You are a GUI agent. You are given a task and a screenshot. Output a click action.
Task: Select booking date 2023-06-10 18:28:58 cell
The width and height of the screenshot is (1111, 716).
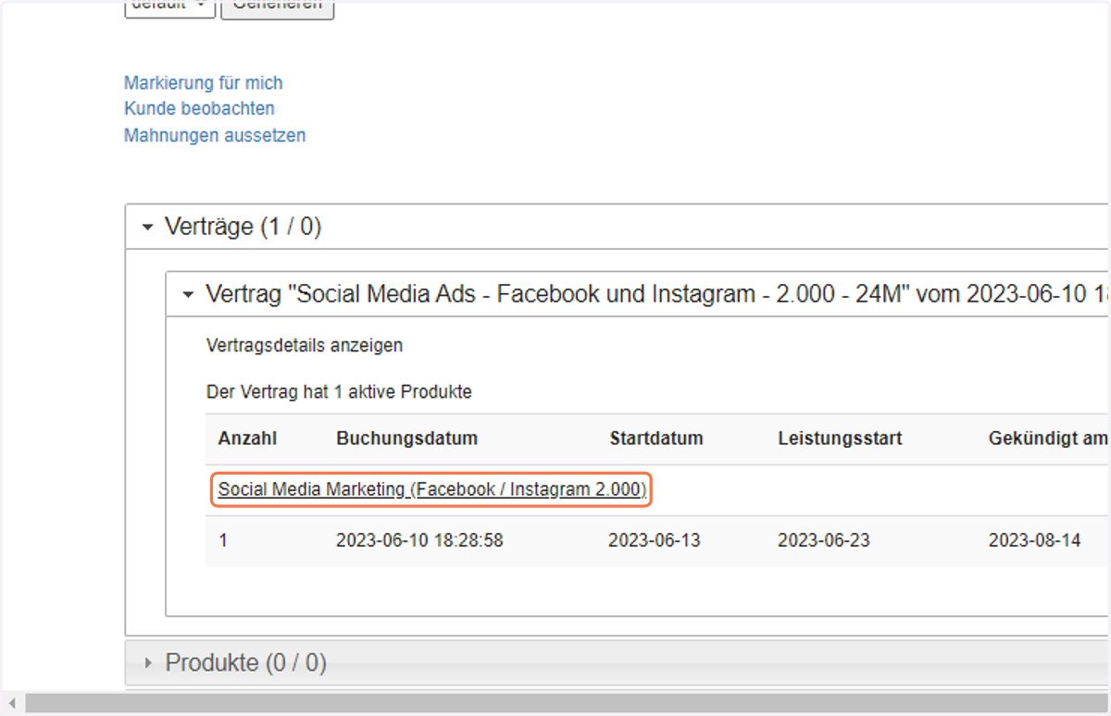coord(419,540)
